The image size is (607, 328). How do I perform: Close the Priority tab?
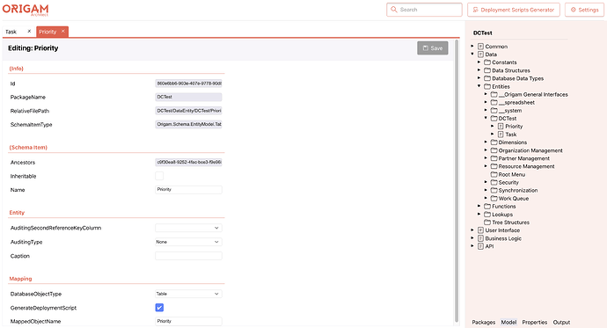click(x=63, y=32)
